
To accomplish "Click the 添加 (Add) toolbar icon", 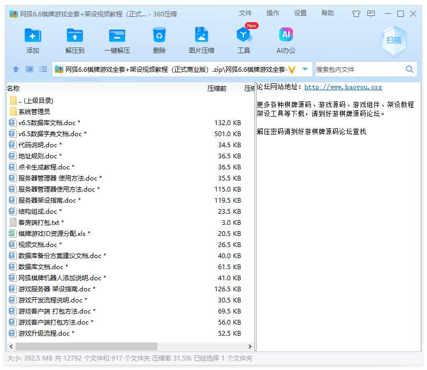I will coord(33,35).
